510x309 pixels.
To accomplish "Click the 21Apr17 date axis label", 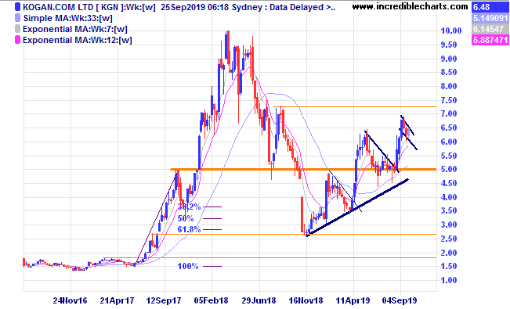I will point(117,300).
